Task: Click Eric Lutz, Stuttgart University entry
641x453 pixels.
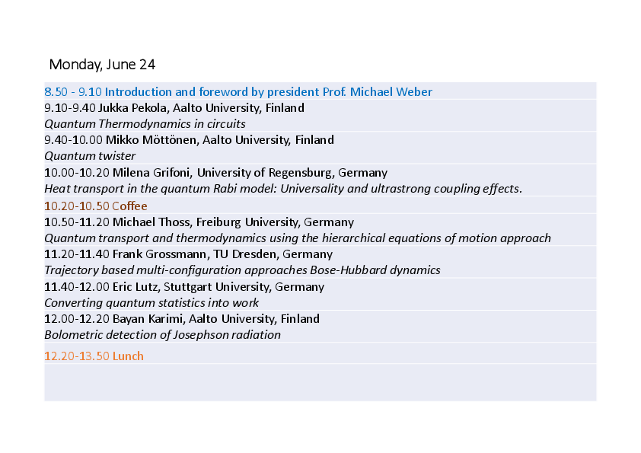Action: [184, 286]
